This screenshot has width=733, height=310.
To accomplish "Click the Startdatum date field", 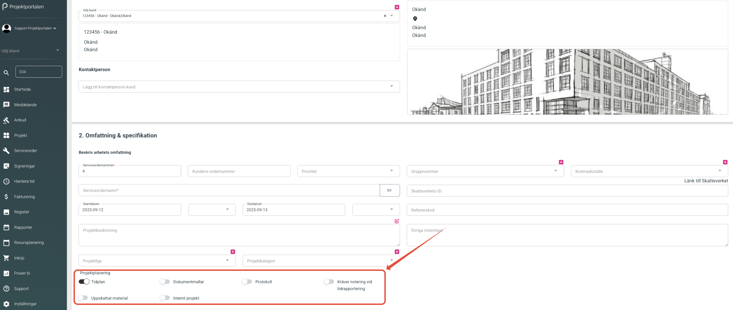I will pos(130,210).
